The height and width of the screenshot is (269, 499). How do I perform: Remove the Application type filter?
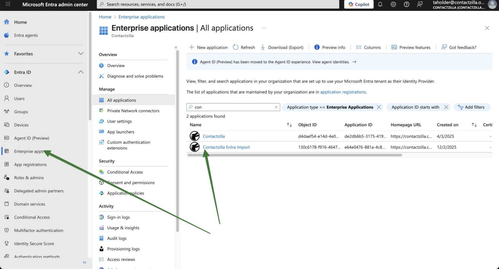click(x=379, y=107)
